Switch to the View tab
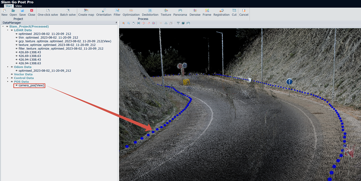361x181 pixels. pyautogui.click(x=18, y=6)
